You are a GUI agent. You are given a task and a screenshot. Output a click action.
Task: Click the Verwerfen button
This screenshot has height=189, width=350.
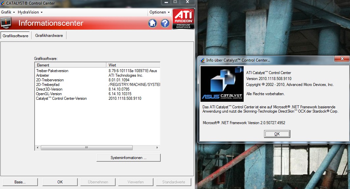pos(136,182)
